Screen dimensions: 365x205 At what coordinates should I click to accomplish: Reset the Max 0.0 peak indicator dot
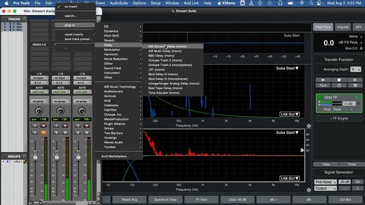click(x=361, y=48)
